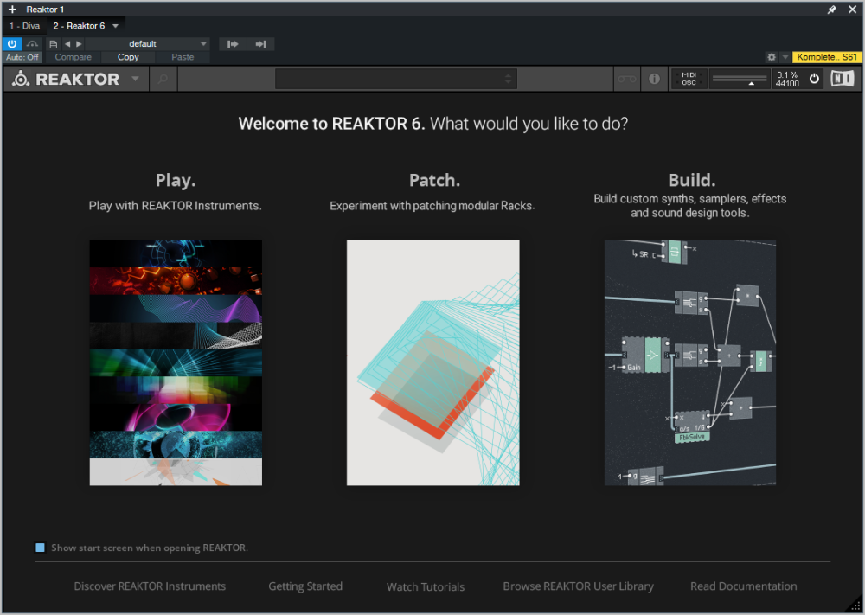
Task: Toggle the Reaktor audio engine power button
Action: pos(814,79)
